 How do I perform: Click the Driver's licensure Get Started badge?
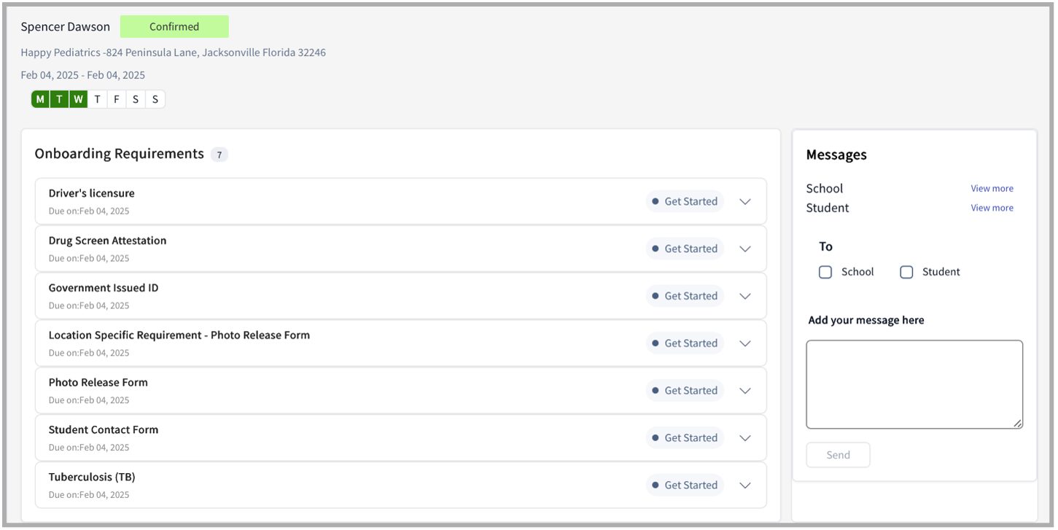click(684, 201)
